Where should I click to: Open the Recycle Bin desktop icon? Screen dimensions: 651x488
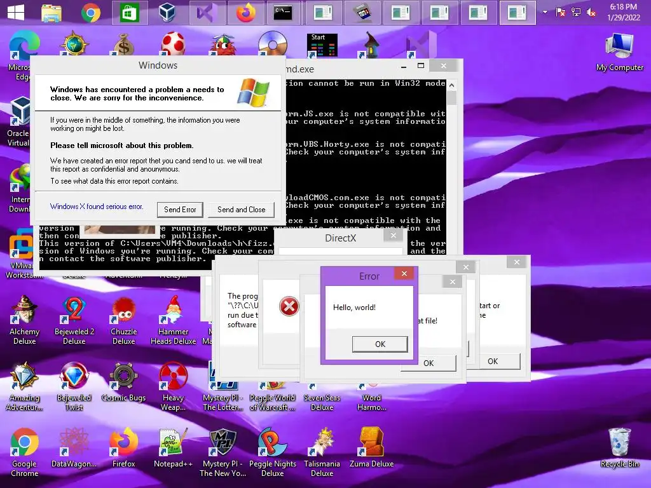[619, 448]
